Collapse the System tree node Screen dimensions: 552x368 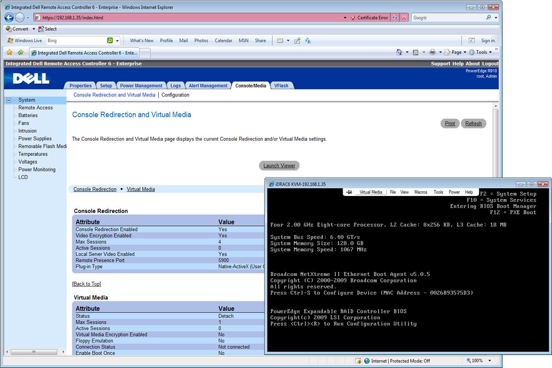coord(9,100)
